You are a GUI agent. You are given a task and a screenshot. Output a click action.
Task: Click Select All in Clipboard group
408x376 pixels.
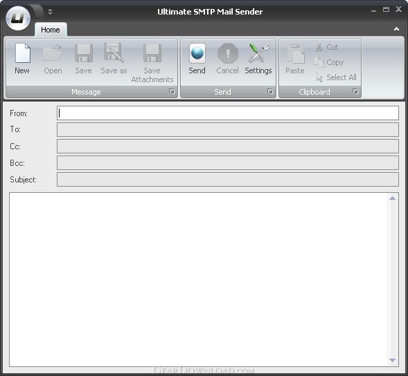[336, 77]
